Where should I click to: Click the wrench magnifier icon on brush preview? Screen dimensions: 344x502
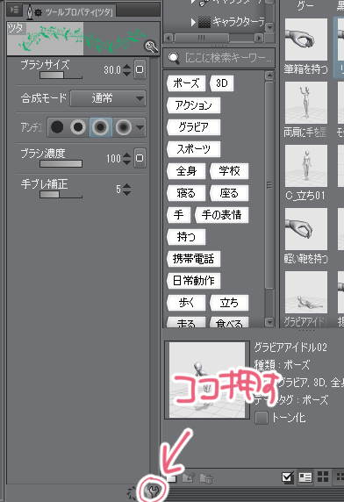[x=151, y=47]
